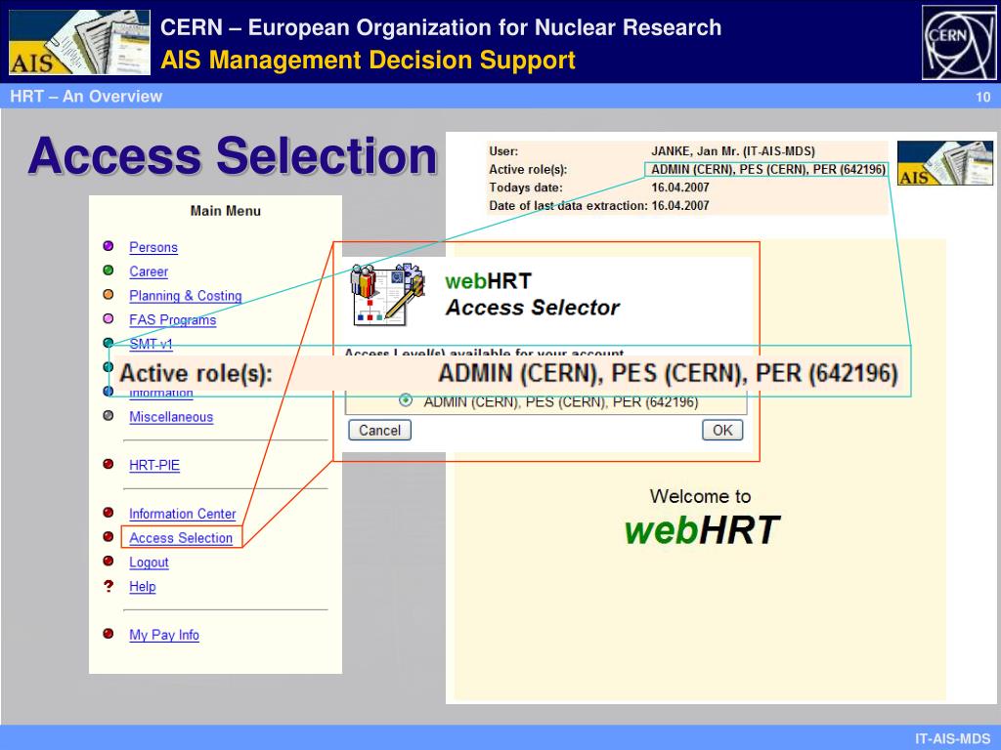Open the Help link
The image size is (1001, 750).
pos(143,587)
